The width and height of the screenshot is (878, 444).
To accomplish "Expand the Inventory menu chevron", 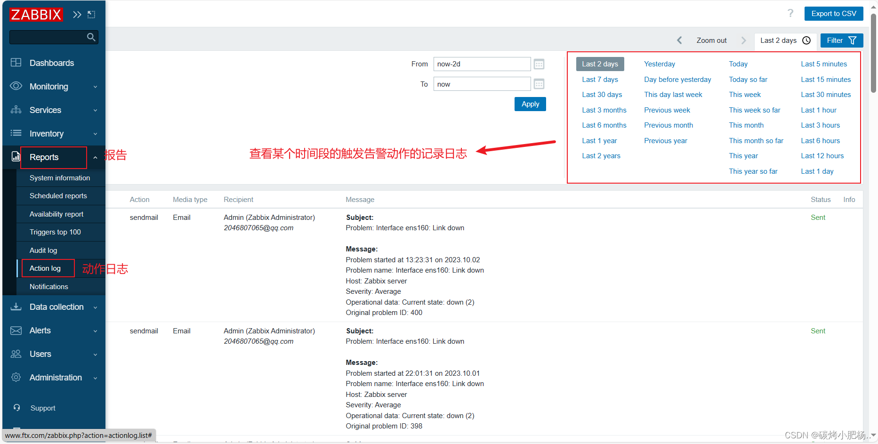I will 95,134.
